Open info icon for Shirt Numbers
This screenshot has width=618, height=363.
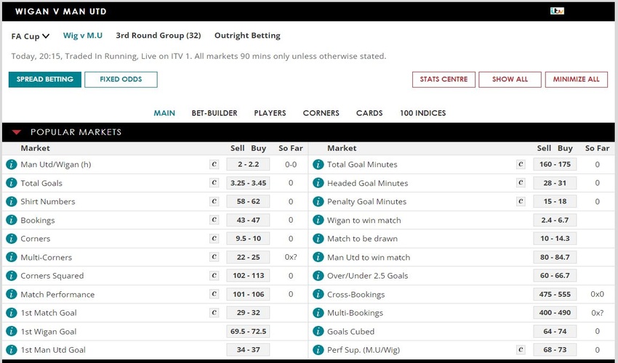click(x=12, y=201)
